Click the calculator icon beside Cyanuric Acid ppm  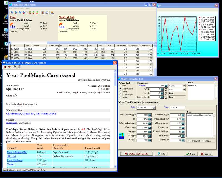(183, 132)
